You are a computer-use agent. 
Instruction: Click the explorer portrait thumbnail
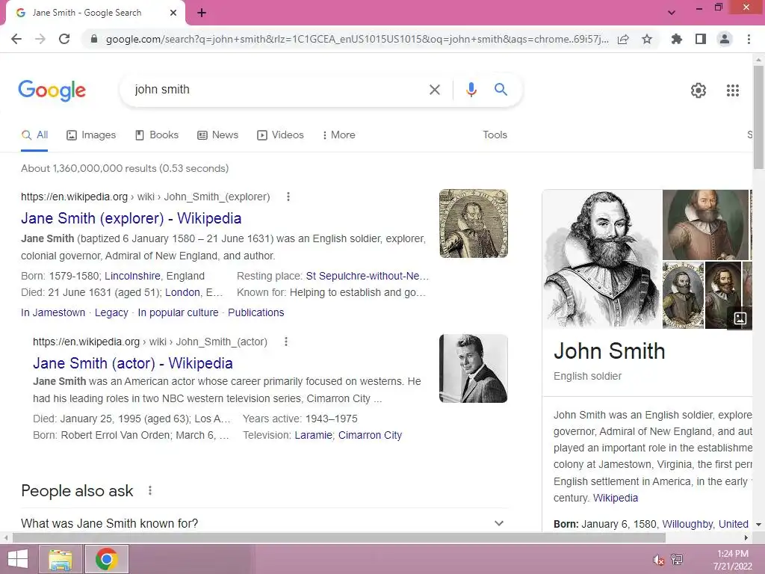point(473,223)
